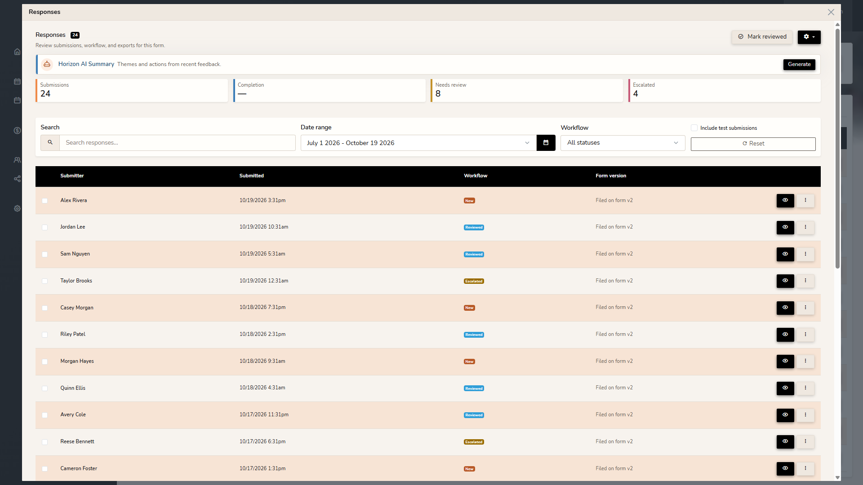Click the Needs review stat card
The image size is (863, 485).
pos(526,90)
